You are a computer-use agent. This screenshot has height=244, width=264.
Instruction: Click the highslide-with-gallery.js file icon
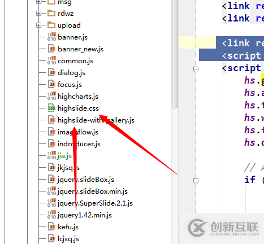point(51,120)
